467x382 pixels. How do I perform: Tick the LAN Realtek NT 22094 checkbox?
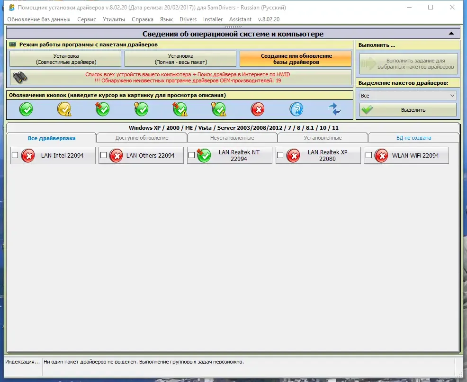191,155
